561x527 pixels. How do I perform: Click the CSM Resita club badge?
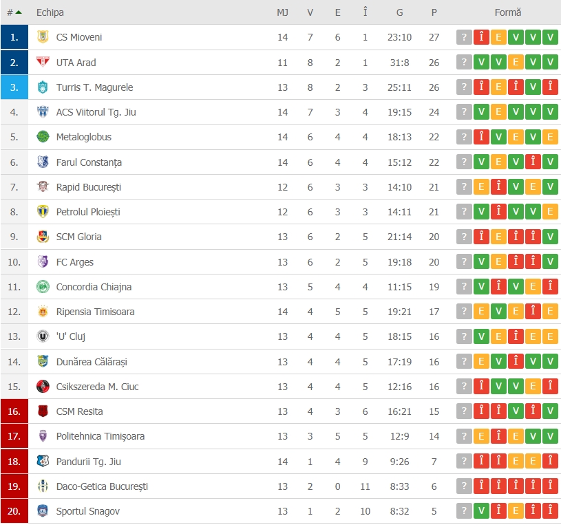coord(43,411)
